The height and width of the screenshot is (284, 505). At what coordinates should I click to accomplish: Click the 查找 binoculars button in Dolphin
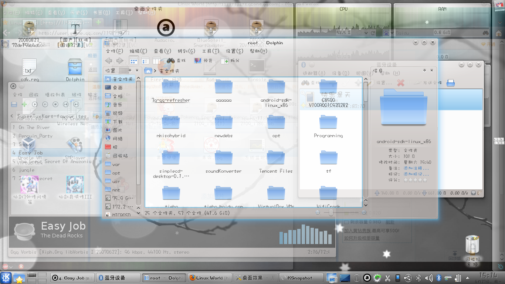tap(176, 61)
